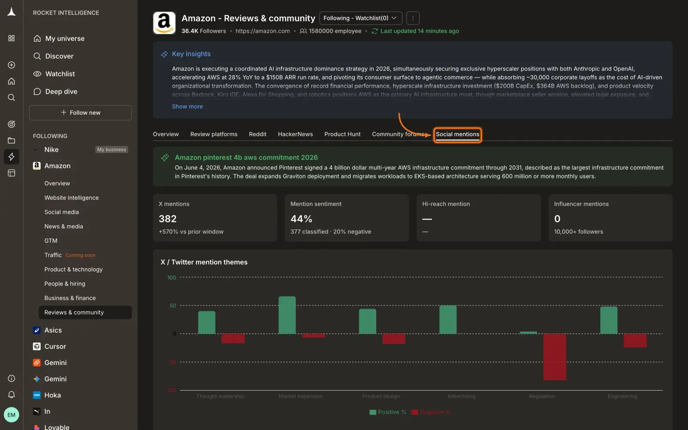Click the Key insights sparkle icon

(x=164, y=54)
